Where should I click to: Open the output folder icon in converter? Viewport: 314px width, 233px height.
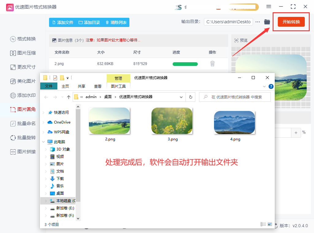(x=267, y=22)
